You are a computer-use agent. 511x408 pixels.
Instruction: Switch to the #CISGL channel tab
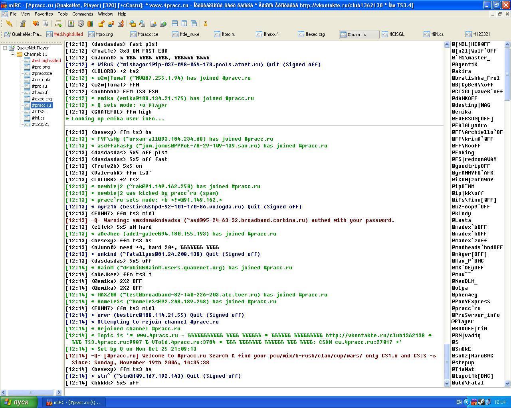click(396, 34)
